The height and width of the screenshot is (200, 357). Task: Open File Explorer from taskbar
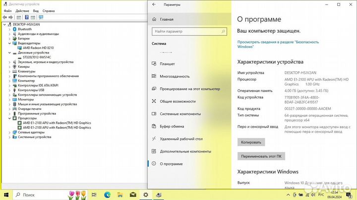[120, 195]
